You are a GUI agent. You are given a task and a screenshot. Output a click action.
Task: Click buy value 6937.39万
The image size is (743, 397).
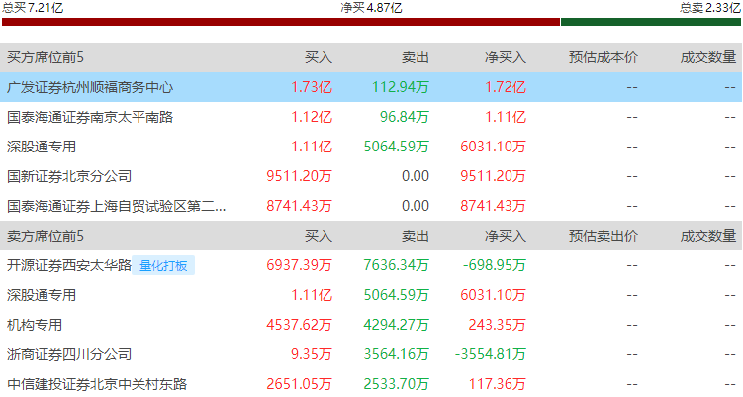299,265
